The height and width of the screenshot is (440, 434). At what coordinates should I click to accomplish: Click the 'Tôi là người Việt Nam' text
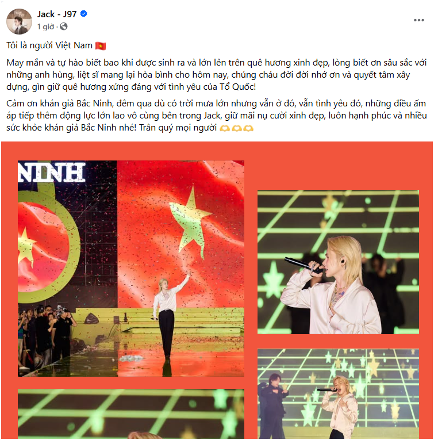(49, 45)
